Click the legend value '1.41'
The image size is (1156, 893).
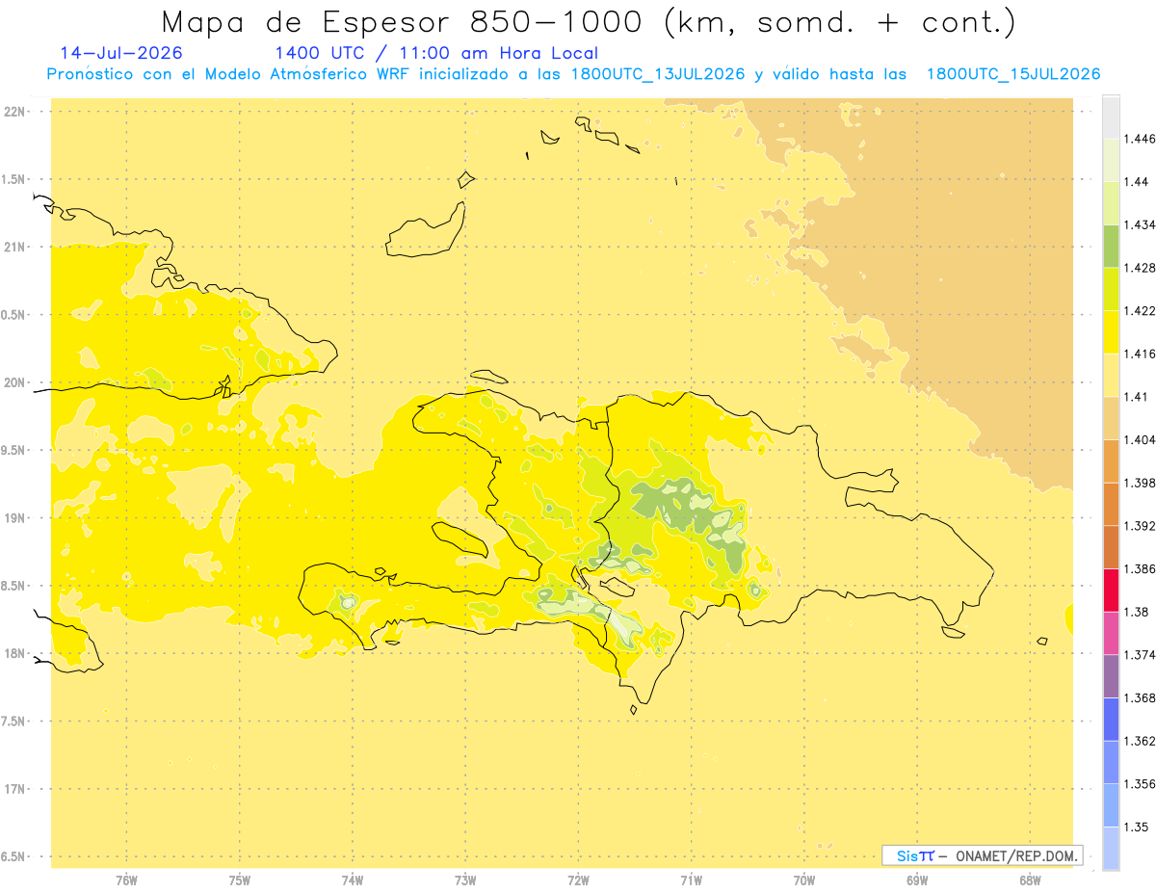(1137, 396)
